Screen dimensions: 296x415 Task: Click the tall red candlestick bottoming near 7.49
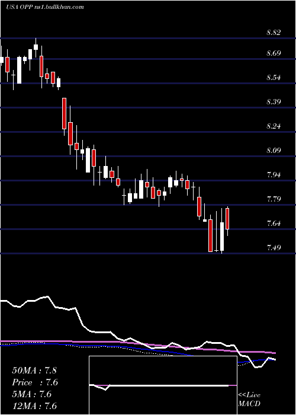point(210,235)
